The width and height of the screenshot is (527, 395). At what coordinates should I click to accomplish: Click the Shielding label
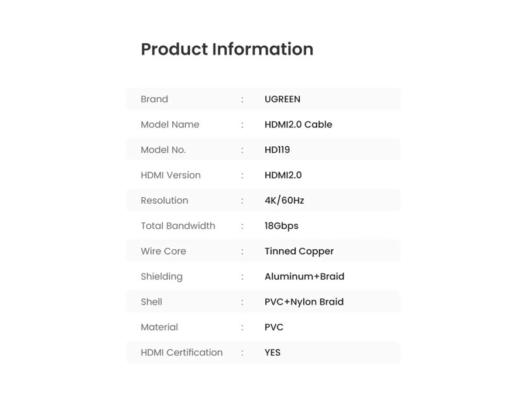tap(161, 276)
